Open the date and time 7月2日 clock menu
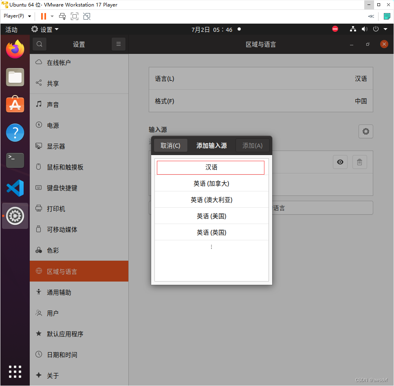This screenshot has height=386, width=394. click(x=212, y=30)
